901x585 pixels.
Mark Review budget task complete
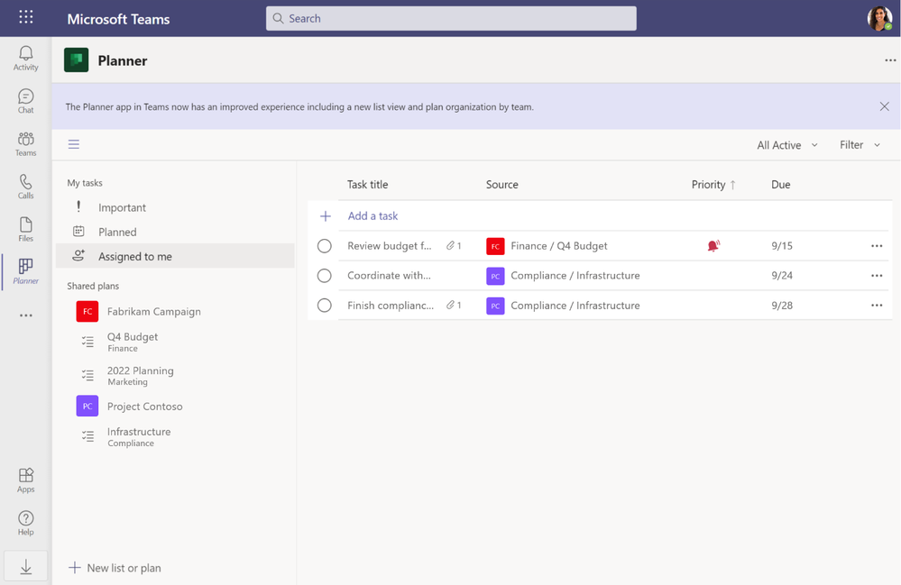point(324,246)
